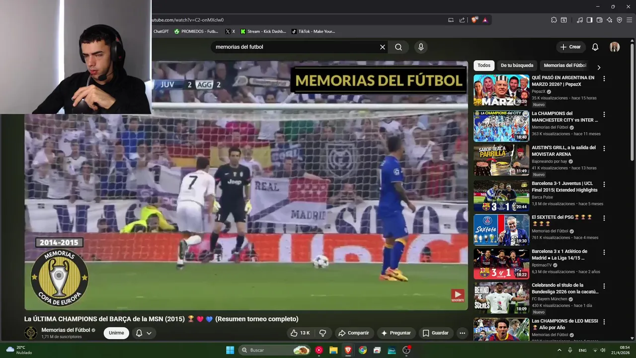
Task: Open options for QUÉ PASÓ EN ARGENTINA video
Action: pos(604,79)
